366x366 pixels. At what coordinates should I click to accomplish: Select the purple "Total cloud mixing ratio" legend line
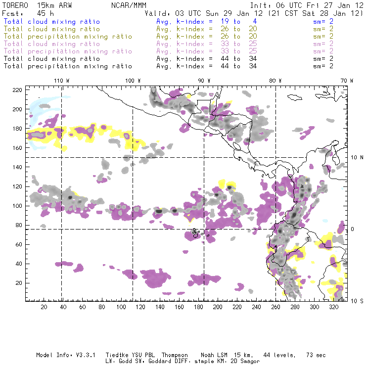[52, 44]
